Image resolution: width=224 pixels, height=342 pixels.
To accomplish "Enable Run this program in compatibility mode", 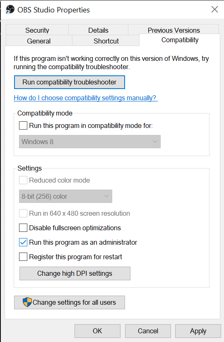I will tap(23, 125).
